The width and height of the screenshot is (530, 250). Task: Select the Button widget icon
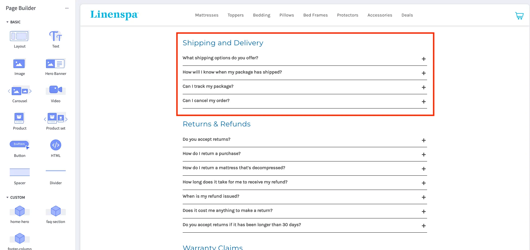pos(19,145)
